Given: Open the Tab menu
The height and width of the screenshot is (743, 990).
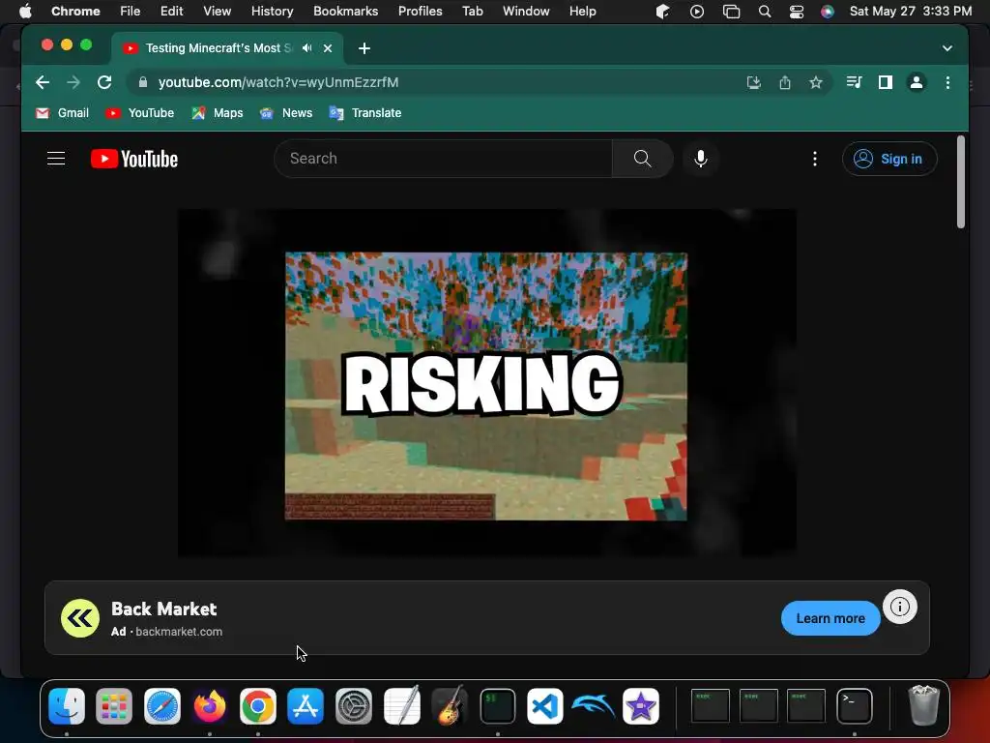Looking at the screenshot, I should pos(472,12).
